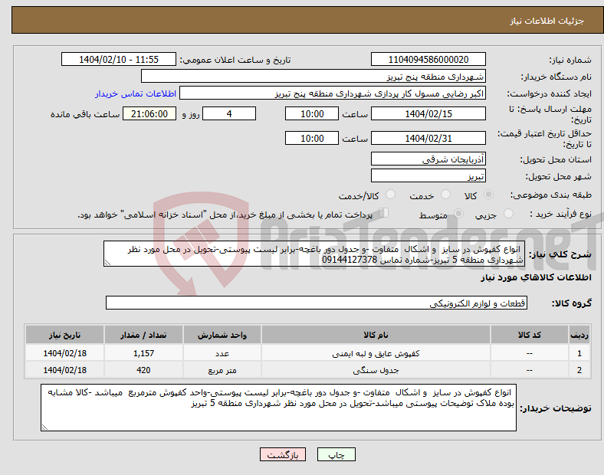Viewport: 604px width, 475px height.
Task: Click the price validity time 10:00 field
Action: 312,138
